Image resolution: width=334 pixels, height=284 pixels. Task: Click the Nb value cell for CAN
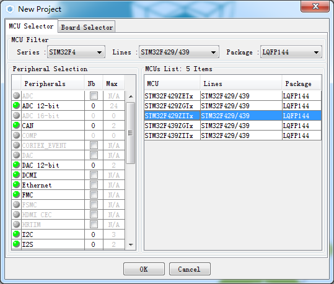click(94, 126)
